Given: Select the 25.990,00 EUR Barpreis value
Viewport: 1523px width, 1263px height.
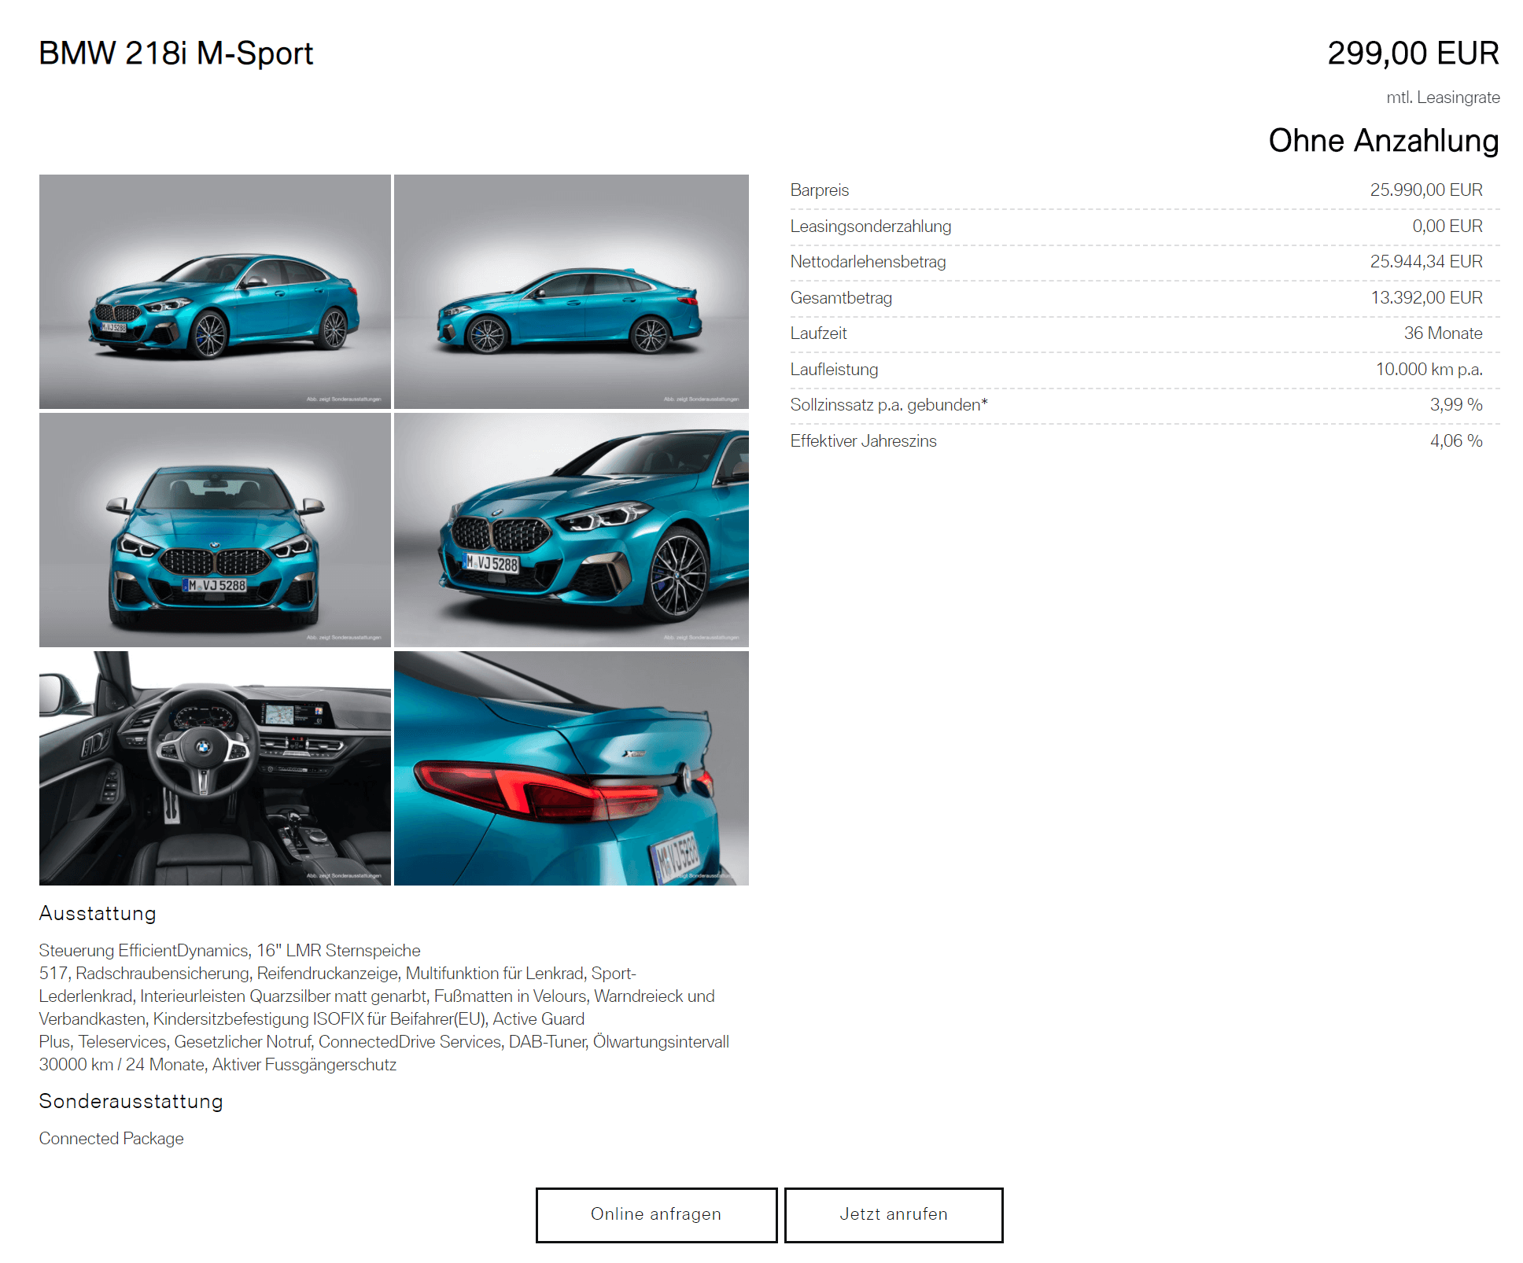Looking at the screenshot, I should pos(1426,190).
